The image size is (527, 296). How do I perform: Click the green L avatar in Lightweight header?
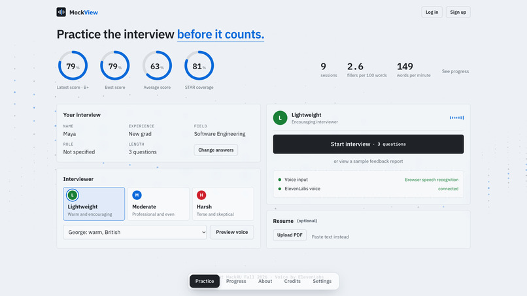[280, 118]
